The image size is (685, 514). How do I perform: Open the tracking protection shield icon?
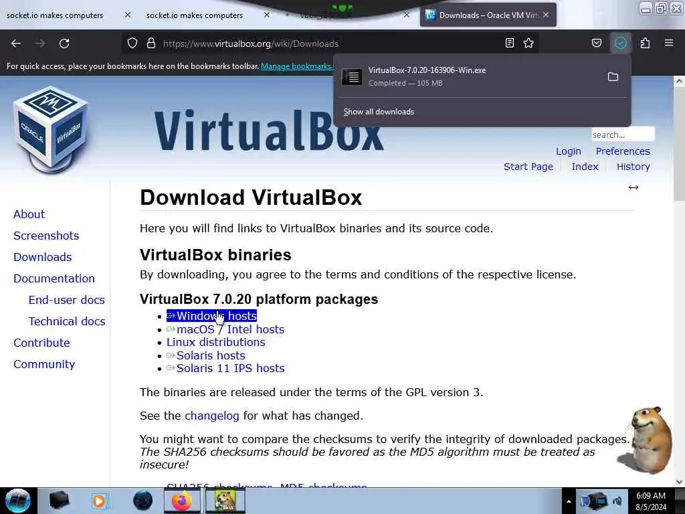(x=132, y=44)
